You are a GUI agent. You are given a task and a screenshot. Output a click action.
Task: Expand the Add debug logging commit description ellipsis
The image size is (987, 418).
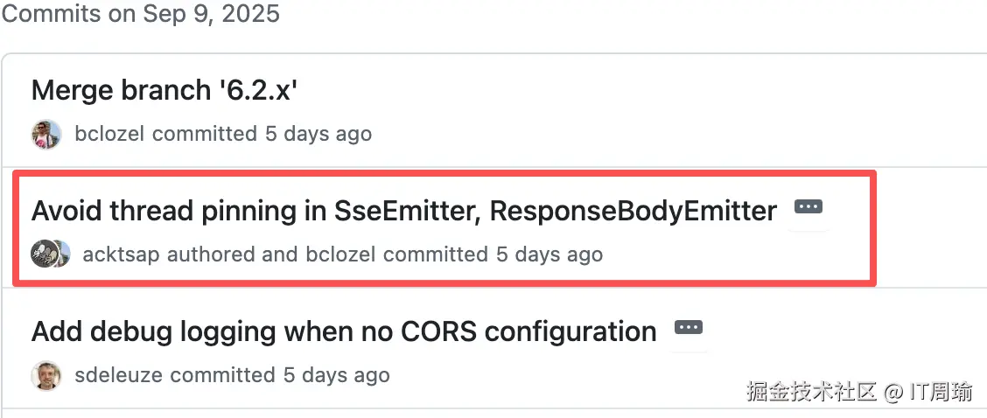click(689, 328)
